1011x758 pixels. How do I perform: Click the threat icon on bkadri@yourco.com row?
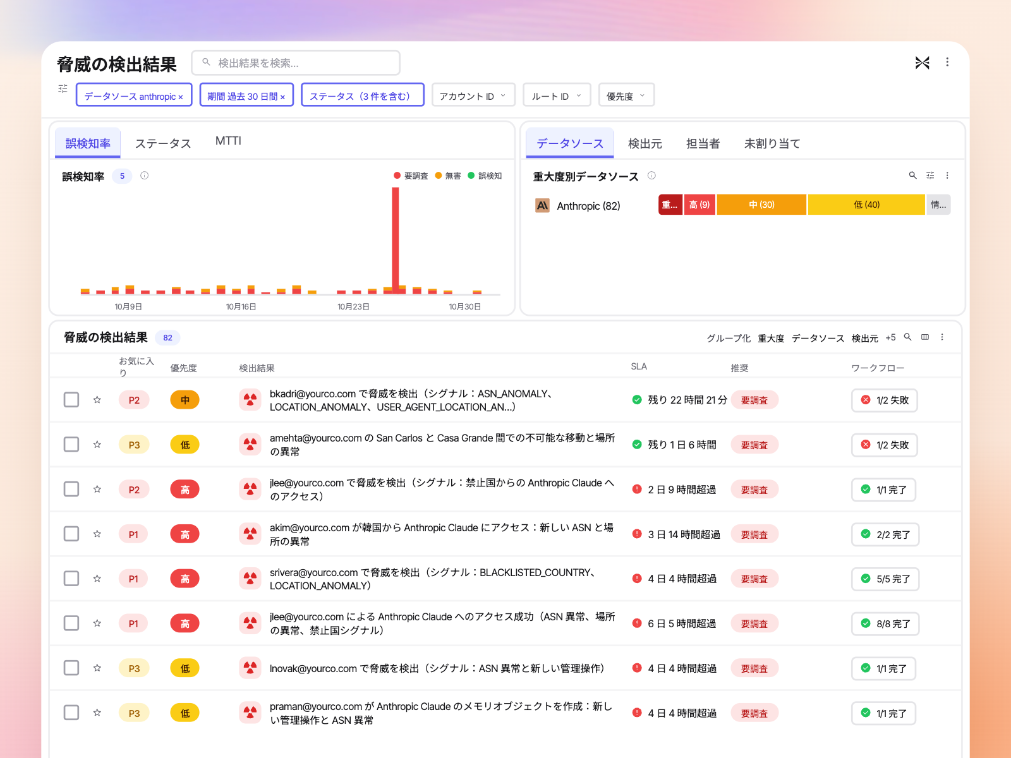pyautogui.click(x=250, y=400)
